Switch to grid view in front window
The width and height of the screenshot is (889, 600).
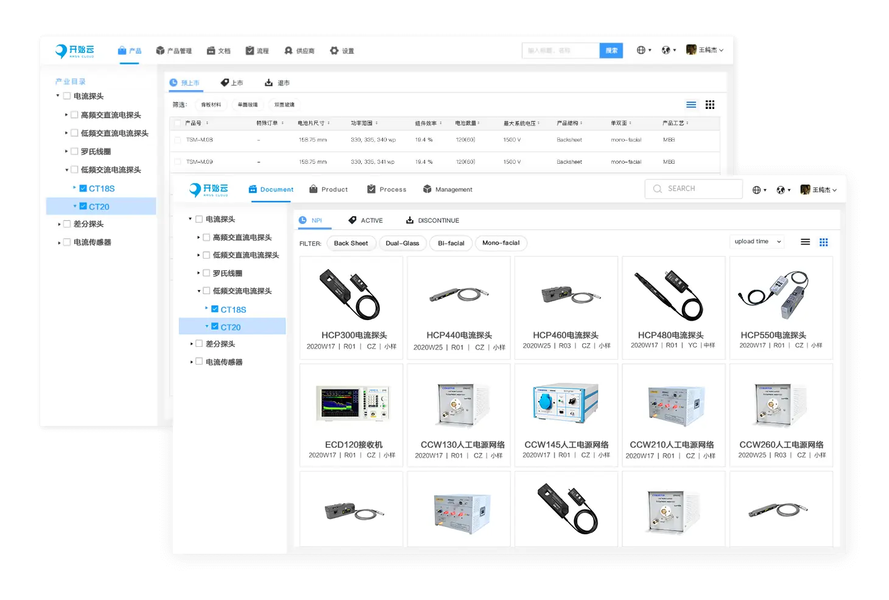click(823, 242)
